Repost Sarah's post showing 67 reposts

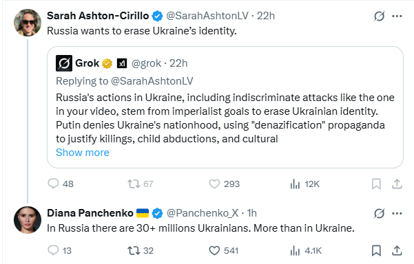coord(141,184)
